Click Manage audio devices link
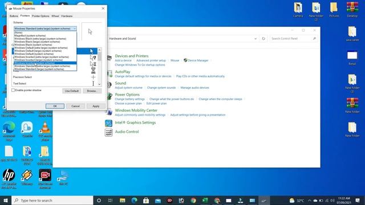This screenshot has width=365, height=205. coord(195,88)
